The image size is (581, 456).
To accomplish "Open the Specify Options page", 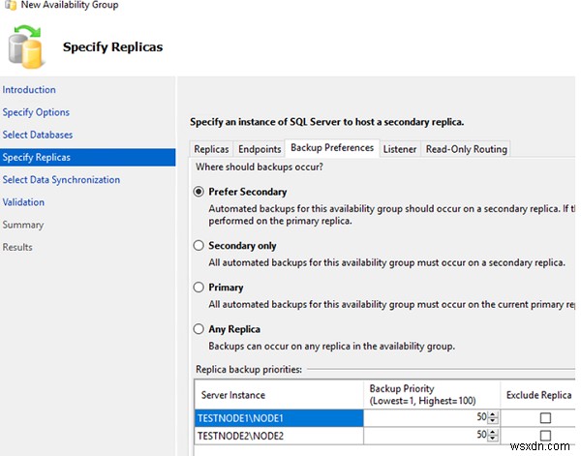I will coord(36,112).
